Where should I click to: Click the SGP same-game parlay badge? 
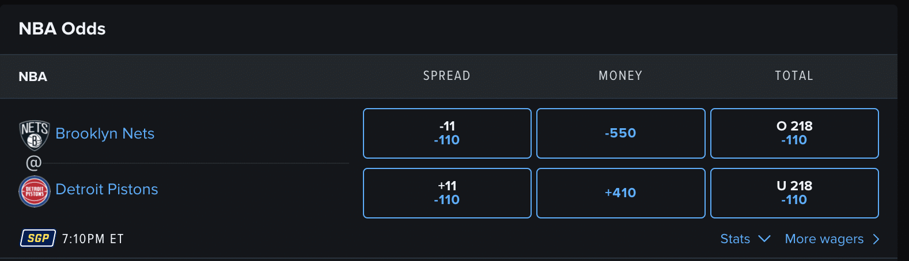(38, 238)
